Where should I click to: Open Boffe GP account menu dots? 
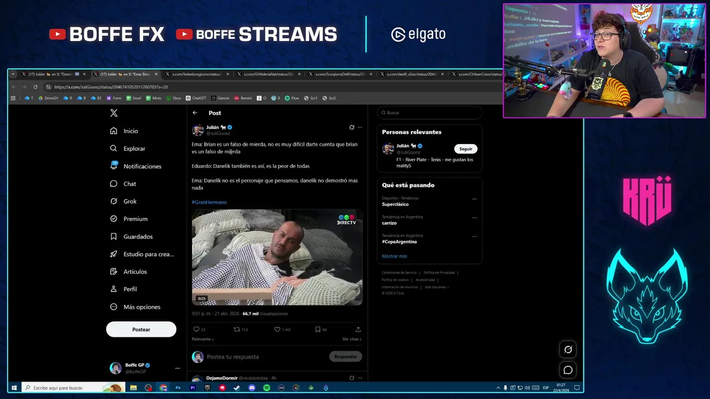point(177,369)
